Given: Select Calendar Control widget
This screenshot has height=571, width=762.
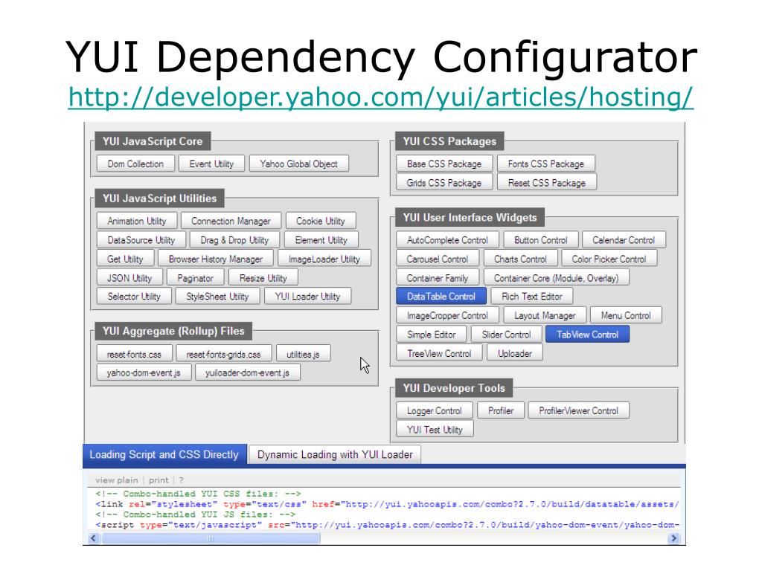Looking at the screenshot, I should coord(624,240).
